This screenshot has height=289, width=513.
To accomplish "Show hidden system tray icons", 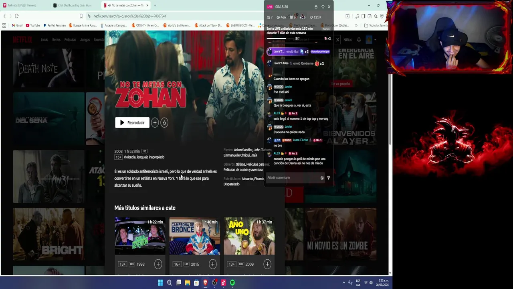I will (x=343, y=283).
